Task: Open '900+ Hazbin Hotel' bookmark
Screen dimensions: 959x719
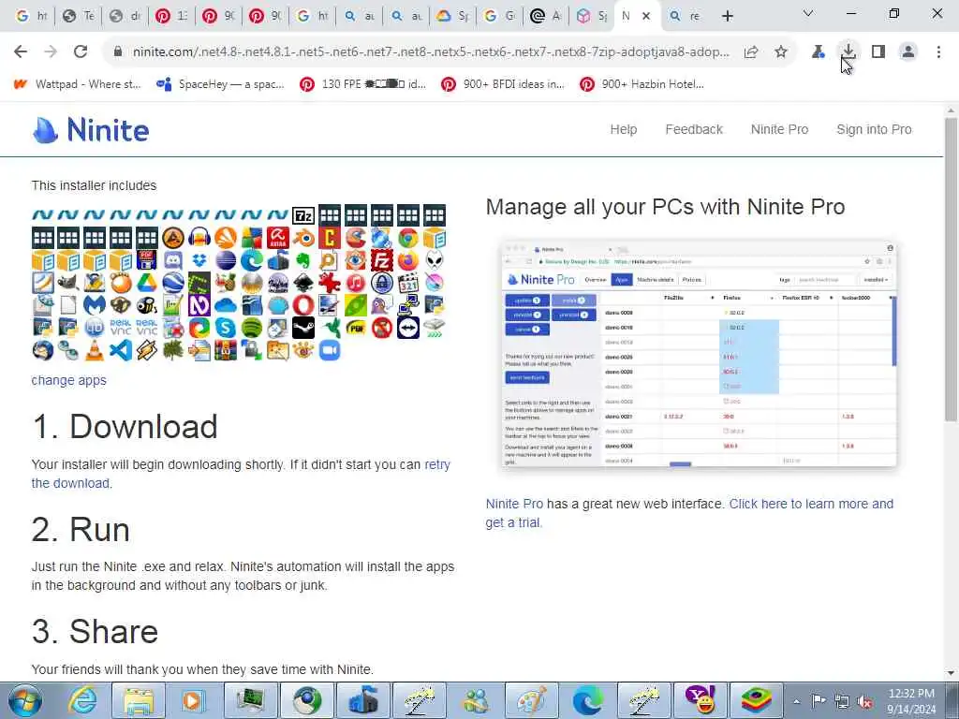Action: pos(642,84)
